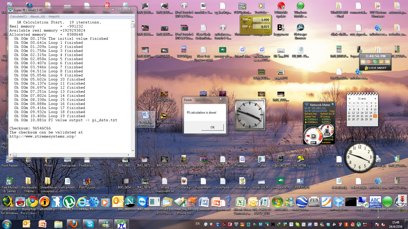Select the Super PI taskbar button
This screenshot has height=229, width=408.
coord(121,224)
